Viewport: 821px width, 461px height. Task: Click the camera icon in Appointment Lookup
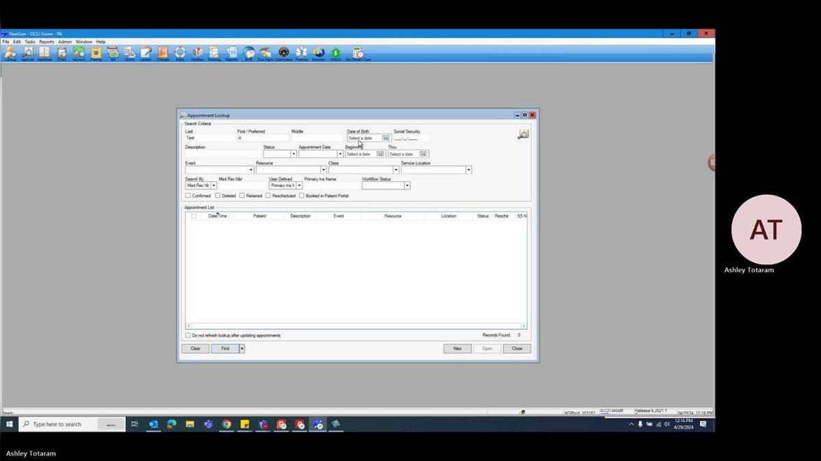click(521, 134)
